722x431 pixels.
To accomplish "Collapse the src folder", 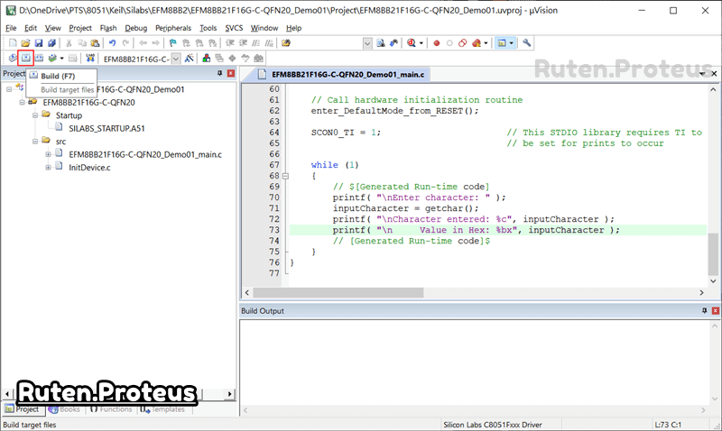I will tap(35, 142).
